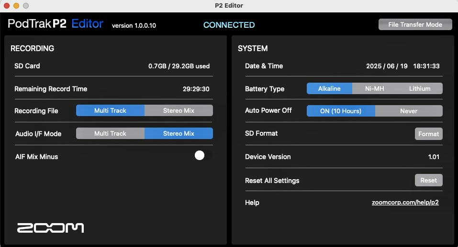Select Alkaline battery type
Screen dimensions: 458x247
[x=329, y=88]
